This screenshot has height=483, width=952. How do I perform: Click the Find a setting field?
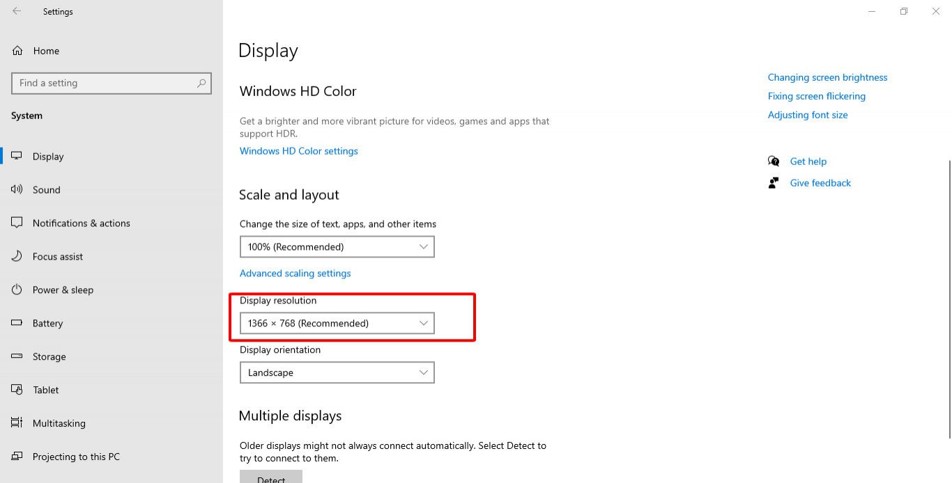112,83
